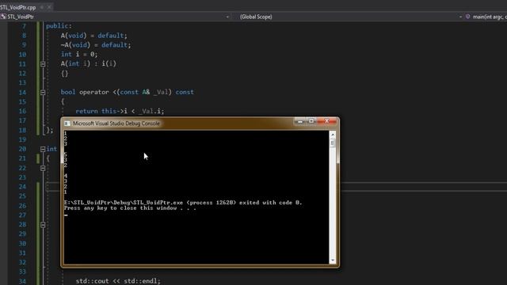
Task: Minimize the Debug Console window
Action: click(x=300, y=121)
